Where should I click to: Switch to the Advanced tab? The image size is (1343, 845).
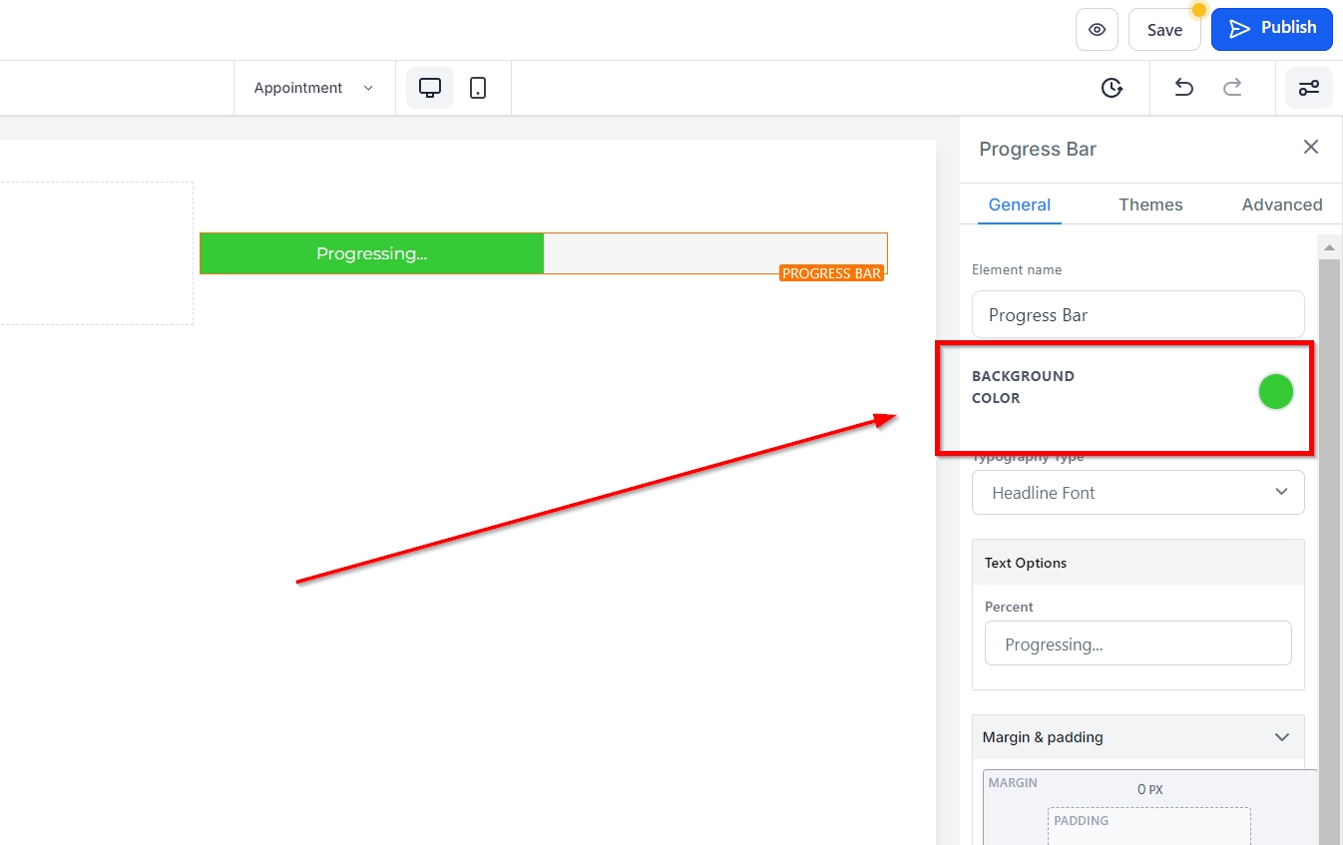(x=1281, y=205)
